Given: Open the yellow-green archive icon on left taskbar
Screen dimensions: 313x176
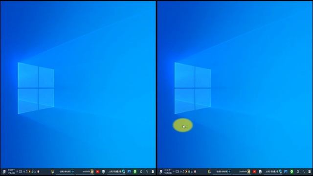Looking at the screenshot, I should coord(53,172).
